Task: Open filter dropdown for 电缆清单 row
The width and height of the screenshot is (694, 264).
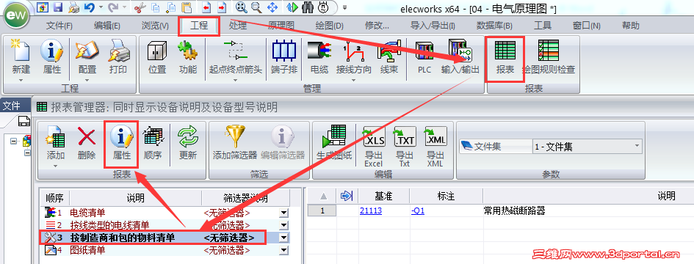Action: coord(284,213)
